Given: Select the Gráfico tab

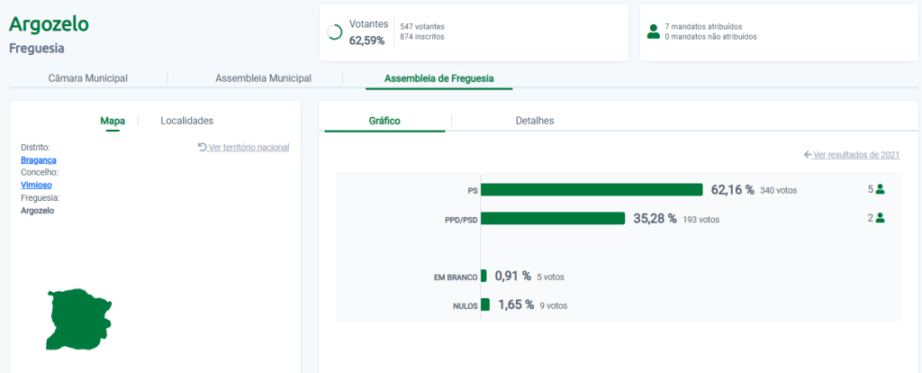Looking at the screenshot, I should (384, 121).
